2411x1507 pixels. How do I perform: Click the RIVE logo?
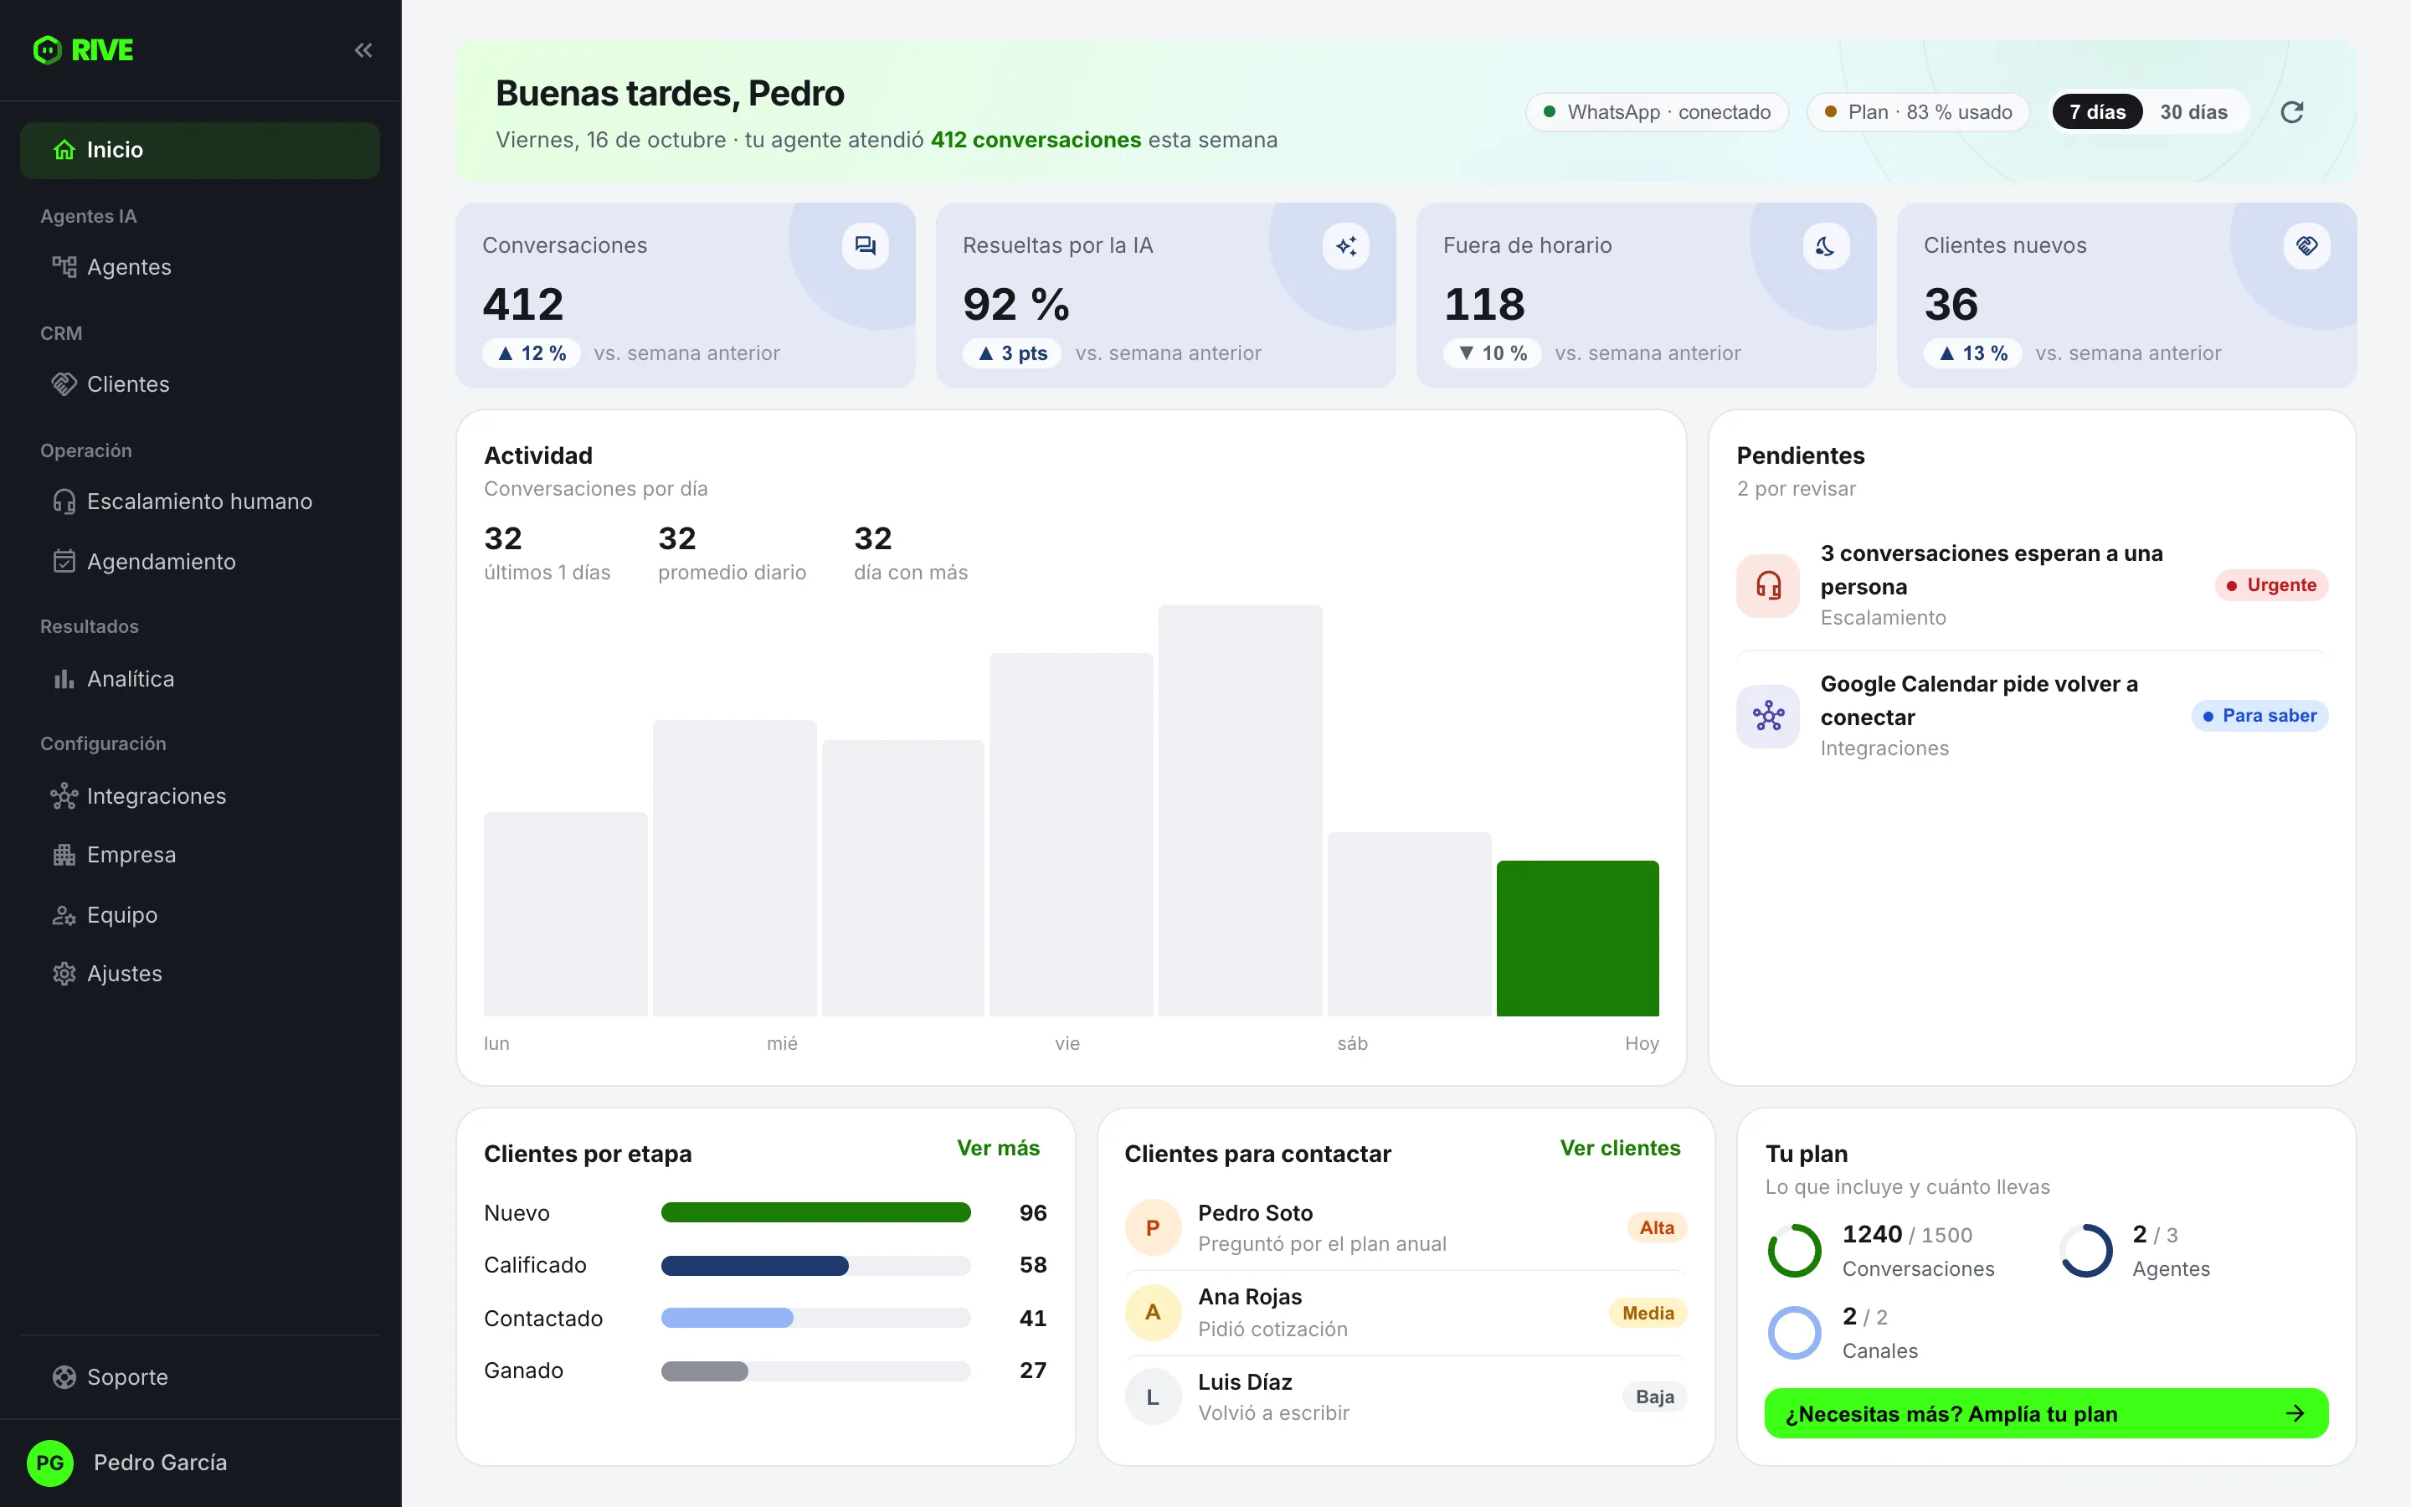(83, 50)
